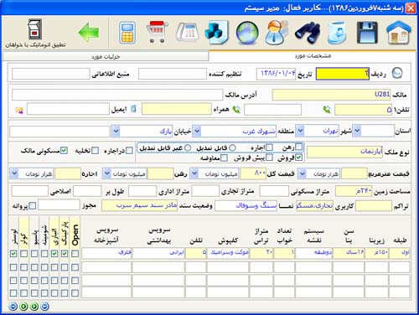Screen dimensions: 419x315
Task: Open the اجاره unit dropdown
Action: coord(14,173)
